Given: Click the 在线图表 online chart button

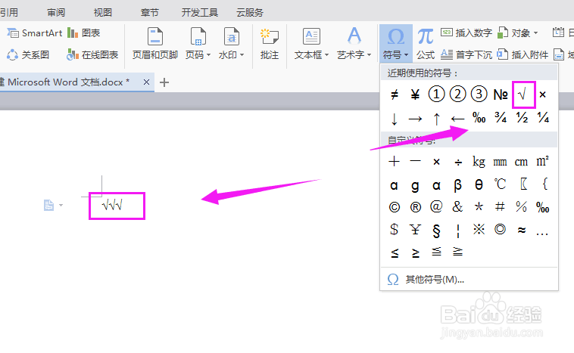Looking at the screenshot, I should tap(92, 55).
